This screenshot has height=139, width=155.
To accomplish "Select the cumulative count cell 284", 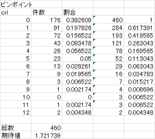I will point(108,27).
